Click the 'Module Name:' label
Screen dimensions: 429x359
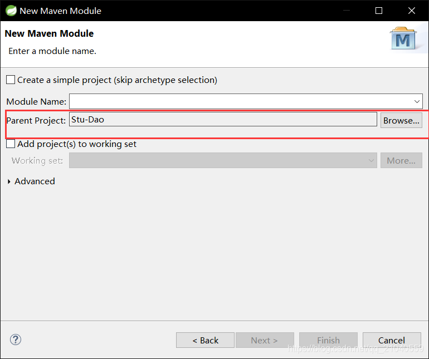36,102
